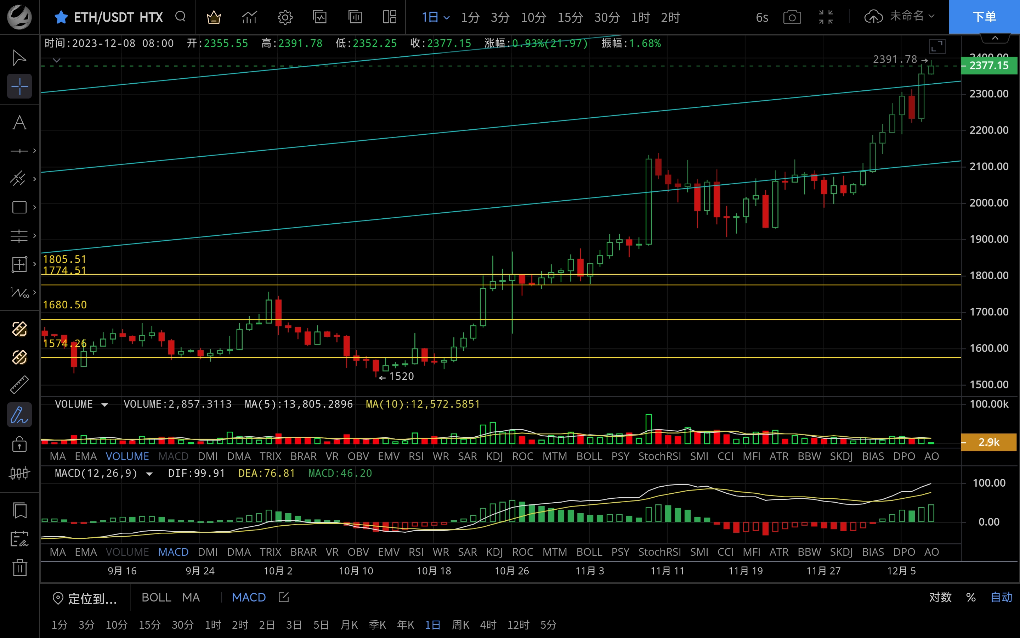Open chart settings gear icon

point(285,17)
